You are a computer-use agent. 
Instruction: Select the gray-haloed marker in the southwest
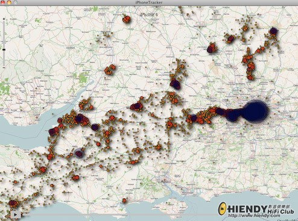click(x=79, y=153)
